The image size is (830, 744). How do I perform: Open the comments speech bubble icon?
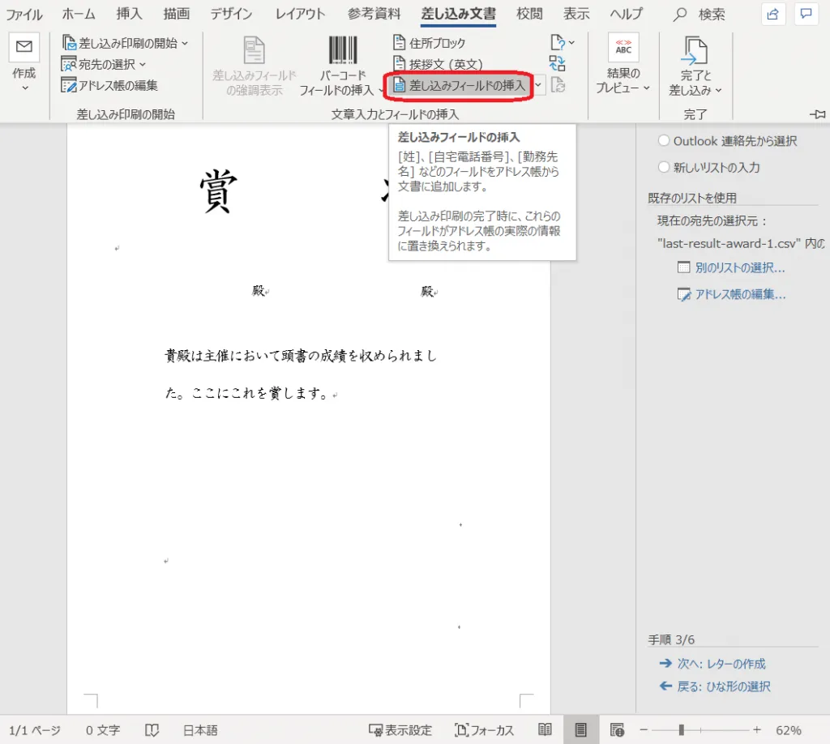tap(806, 14)
